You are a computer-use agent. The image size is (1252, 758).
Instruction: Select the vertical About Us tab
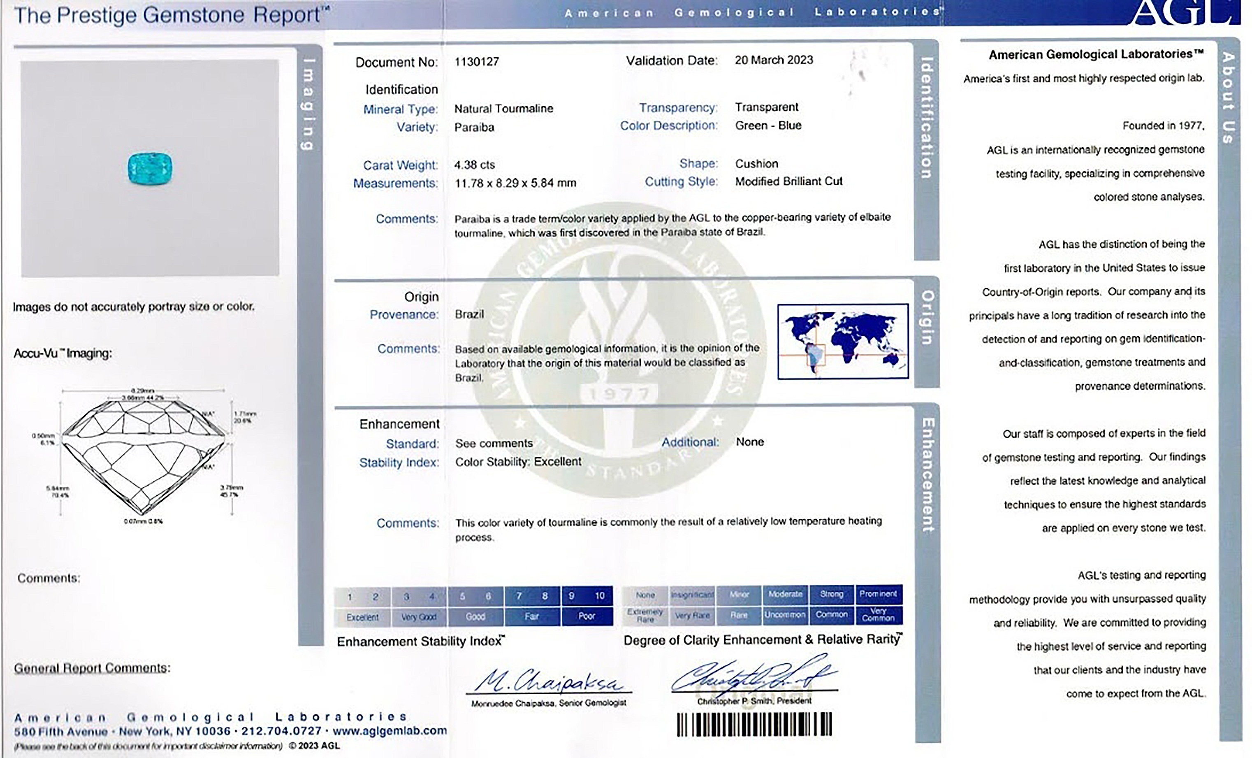coord(1228,98)
